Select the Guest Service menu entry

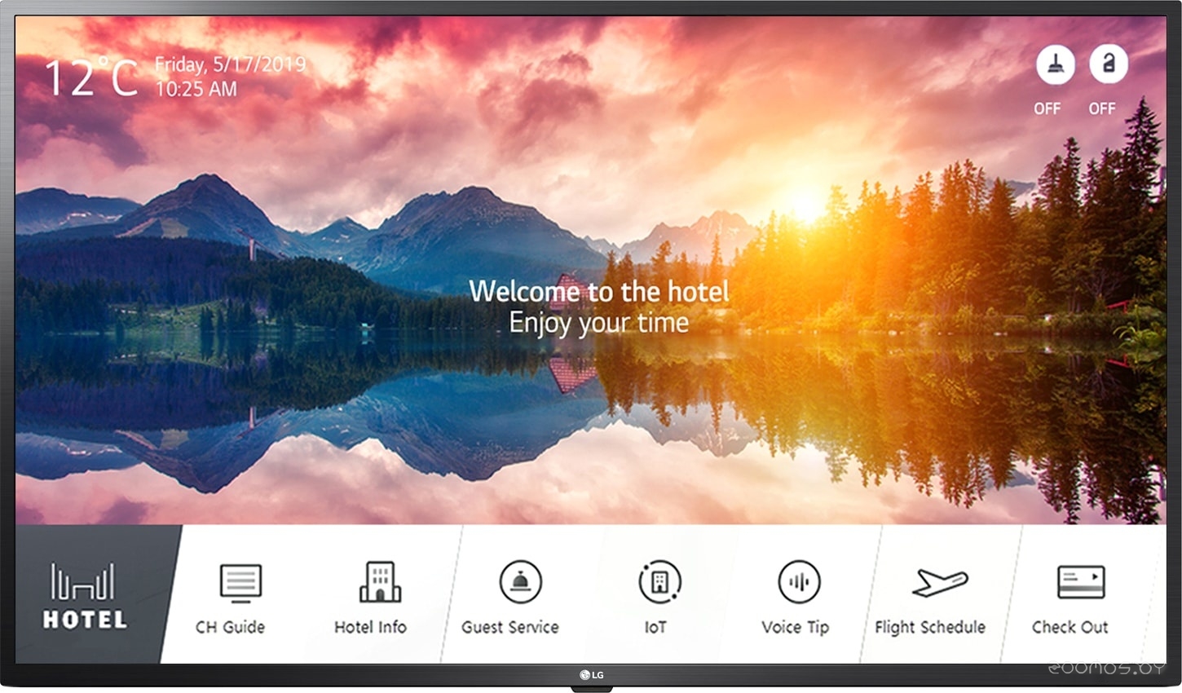(509, 628)
